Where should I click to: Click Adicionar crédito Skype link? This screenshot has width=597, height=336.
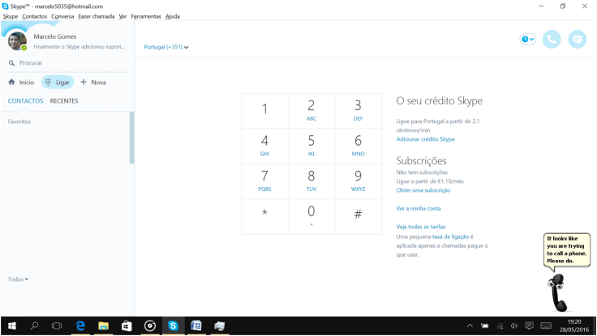(x=425, y=139)
